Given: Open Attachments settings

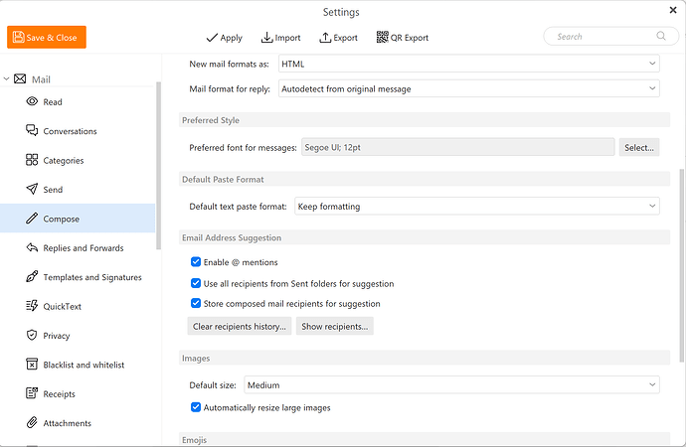Looking at the screenshot, I should (x=78, y=423).
